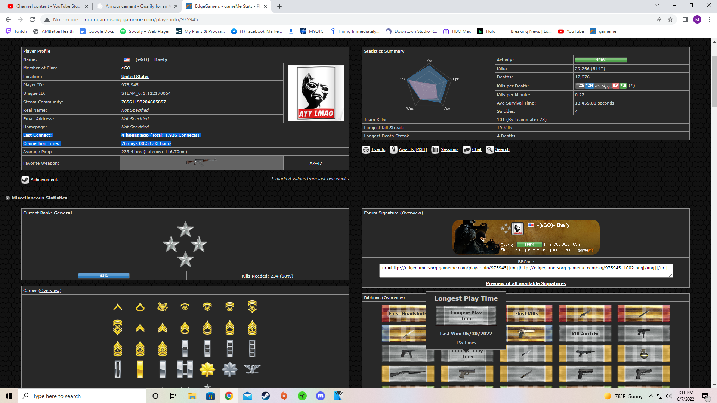The width and height of the screenshot is (717, 403).
Task: Select the Kill Assists ribbon
Action: click(585, 334)
